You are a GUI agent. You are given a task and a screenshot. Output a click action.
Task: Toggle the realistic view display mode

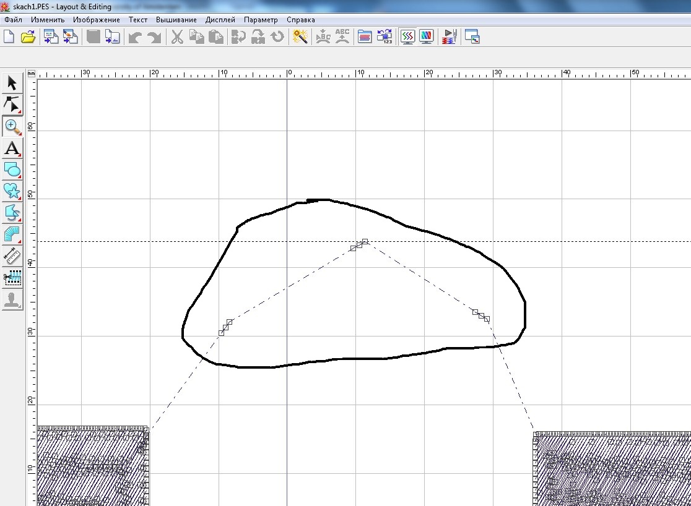(x=426, y=37)
